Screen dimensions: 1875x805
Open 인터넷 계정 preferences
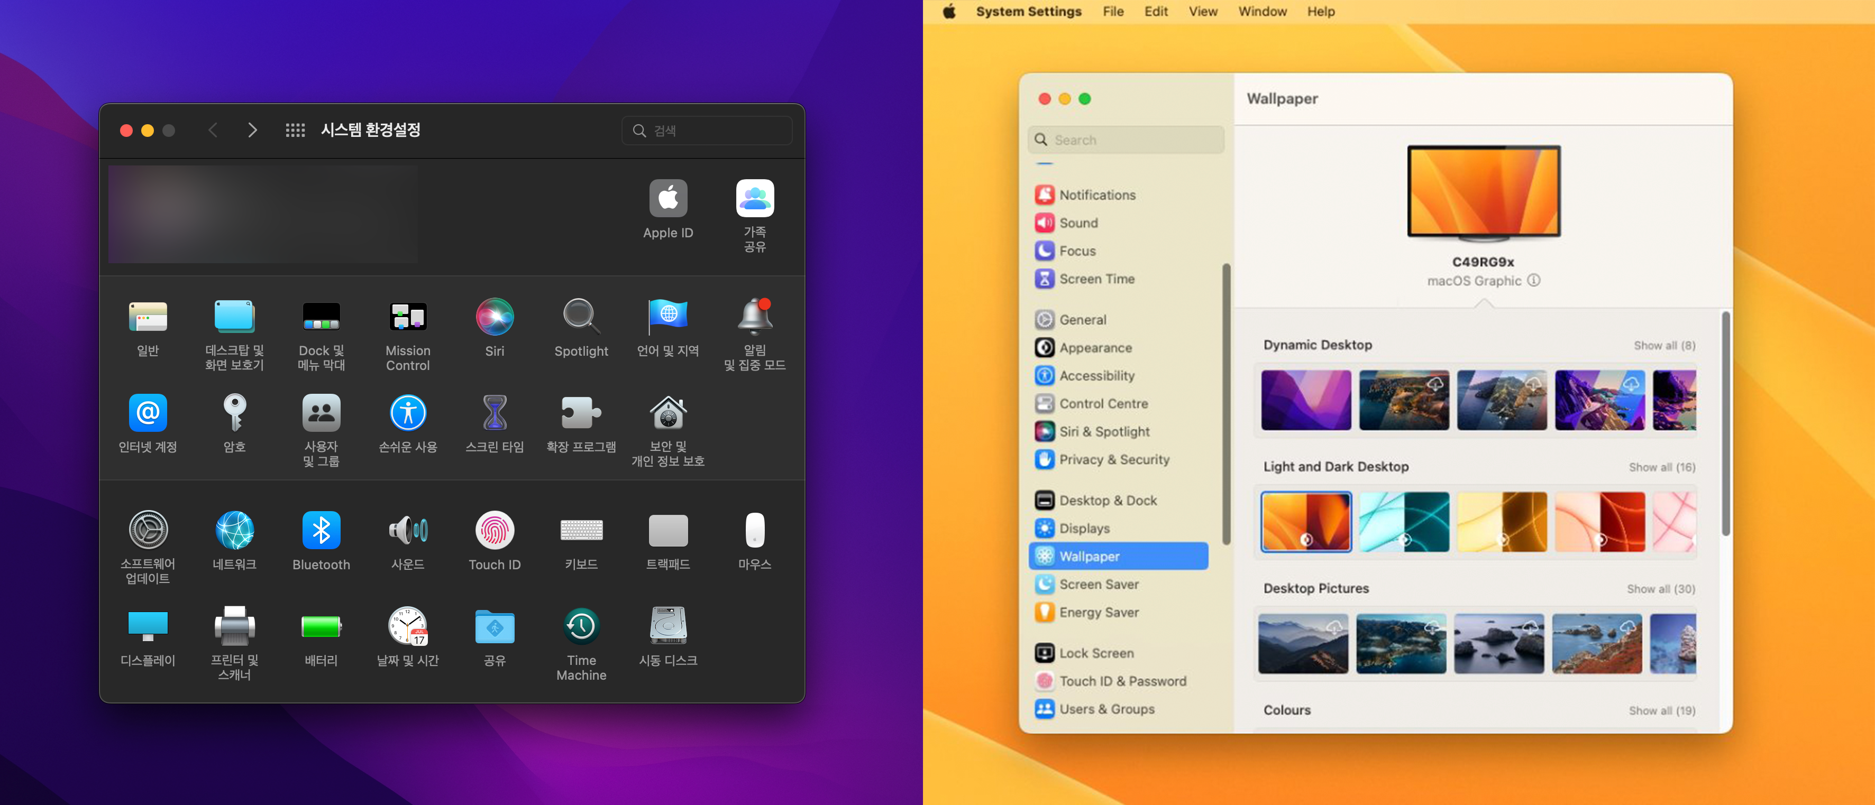pyautogui.click(x=148, y=412)
